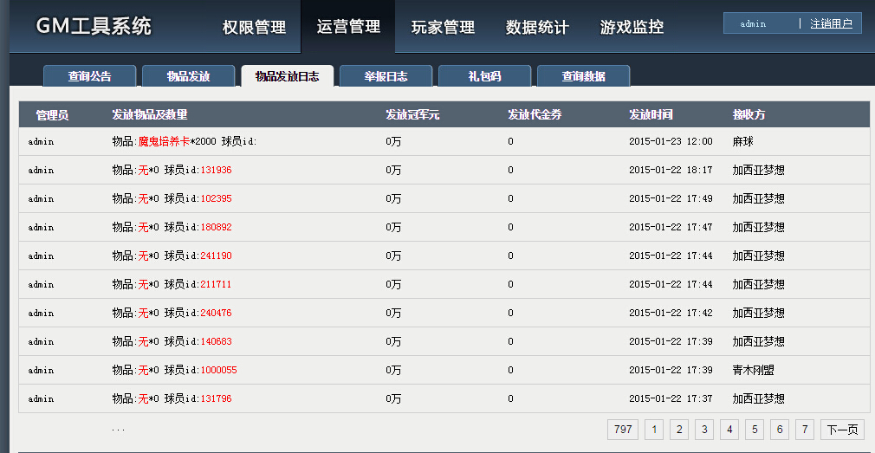
Task: Click timestamp 2015-01-22 18:17
Action: 671,170
